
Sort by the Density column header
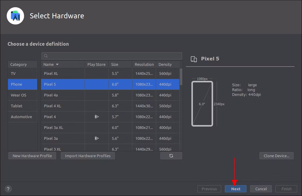(168, 64)
